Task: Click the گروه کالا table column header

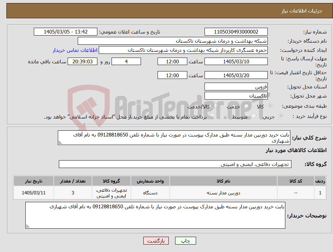Action: coord(111,181)
